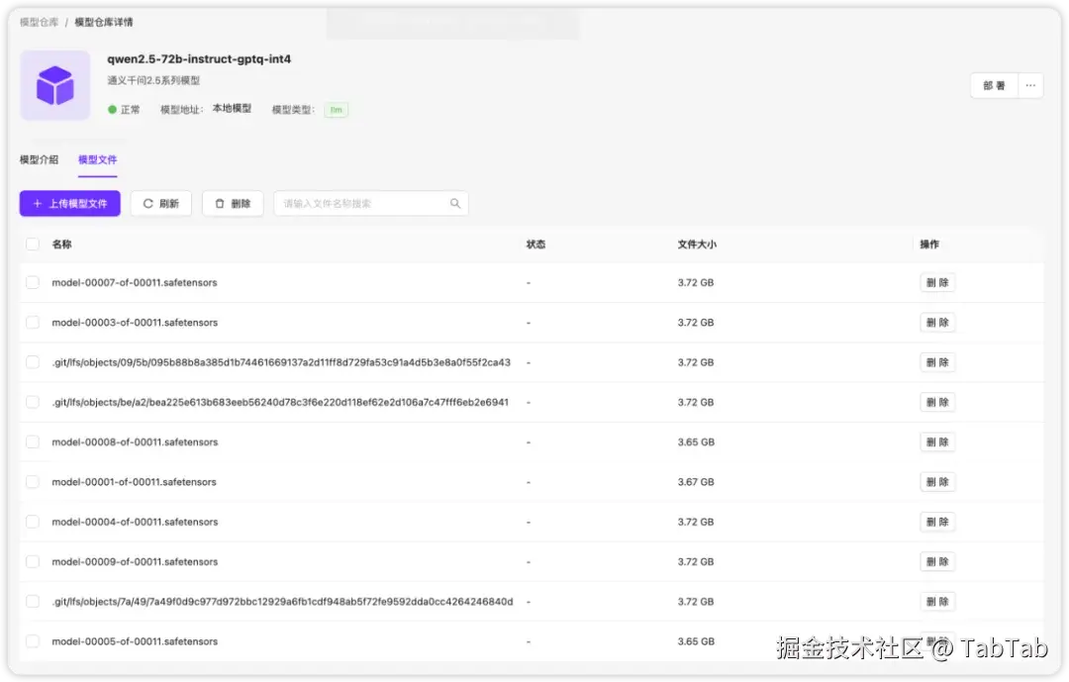Image resolution: width=1069 pixels, height=682 pixels.
Task: Click the 正常 status indicator
Action: pos(124,109)
